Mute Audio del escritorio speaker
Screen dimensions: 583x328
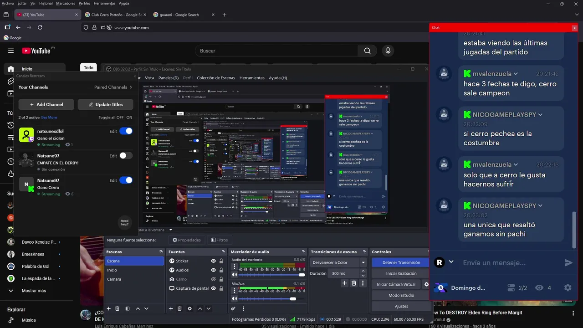tap(234, 275)
